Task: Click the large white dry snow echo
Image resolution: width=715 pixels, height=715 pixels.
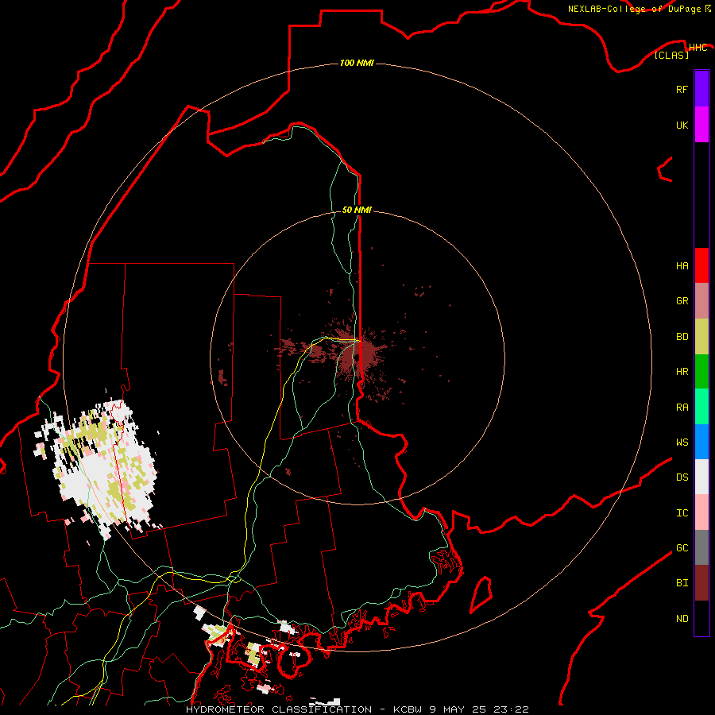Action: pos(101,470)
